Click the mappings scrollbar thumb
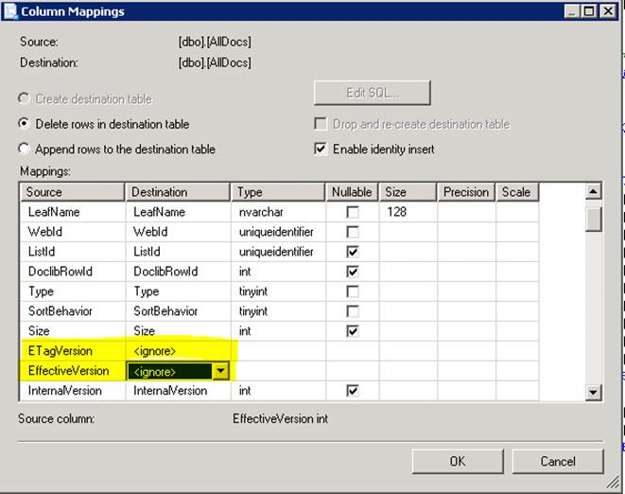 click(593, 219)
